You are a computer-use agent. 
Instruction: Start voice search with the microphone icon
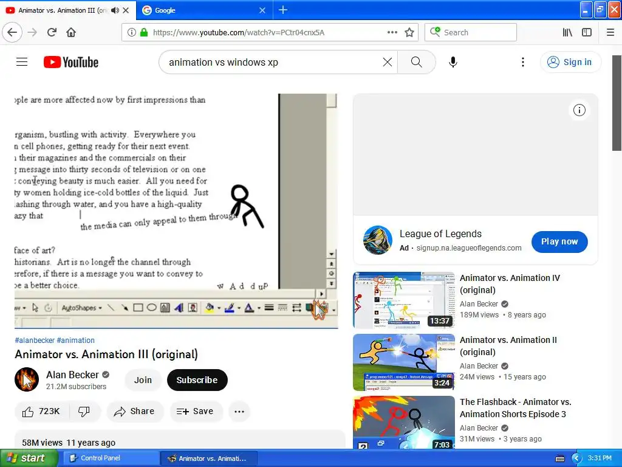click(x=453, y=62)
